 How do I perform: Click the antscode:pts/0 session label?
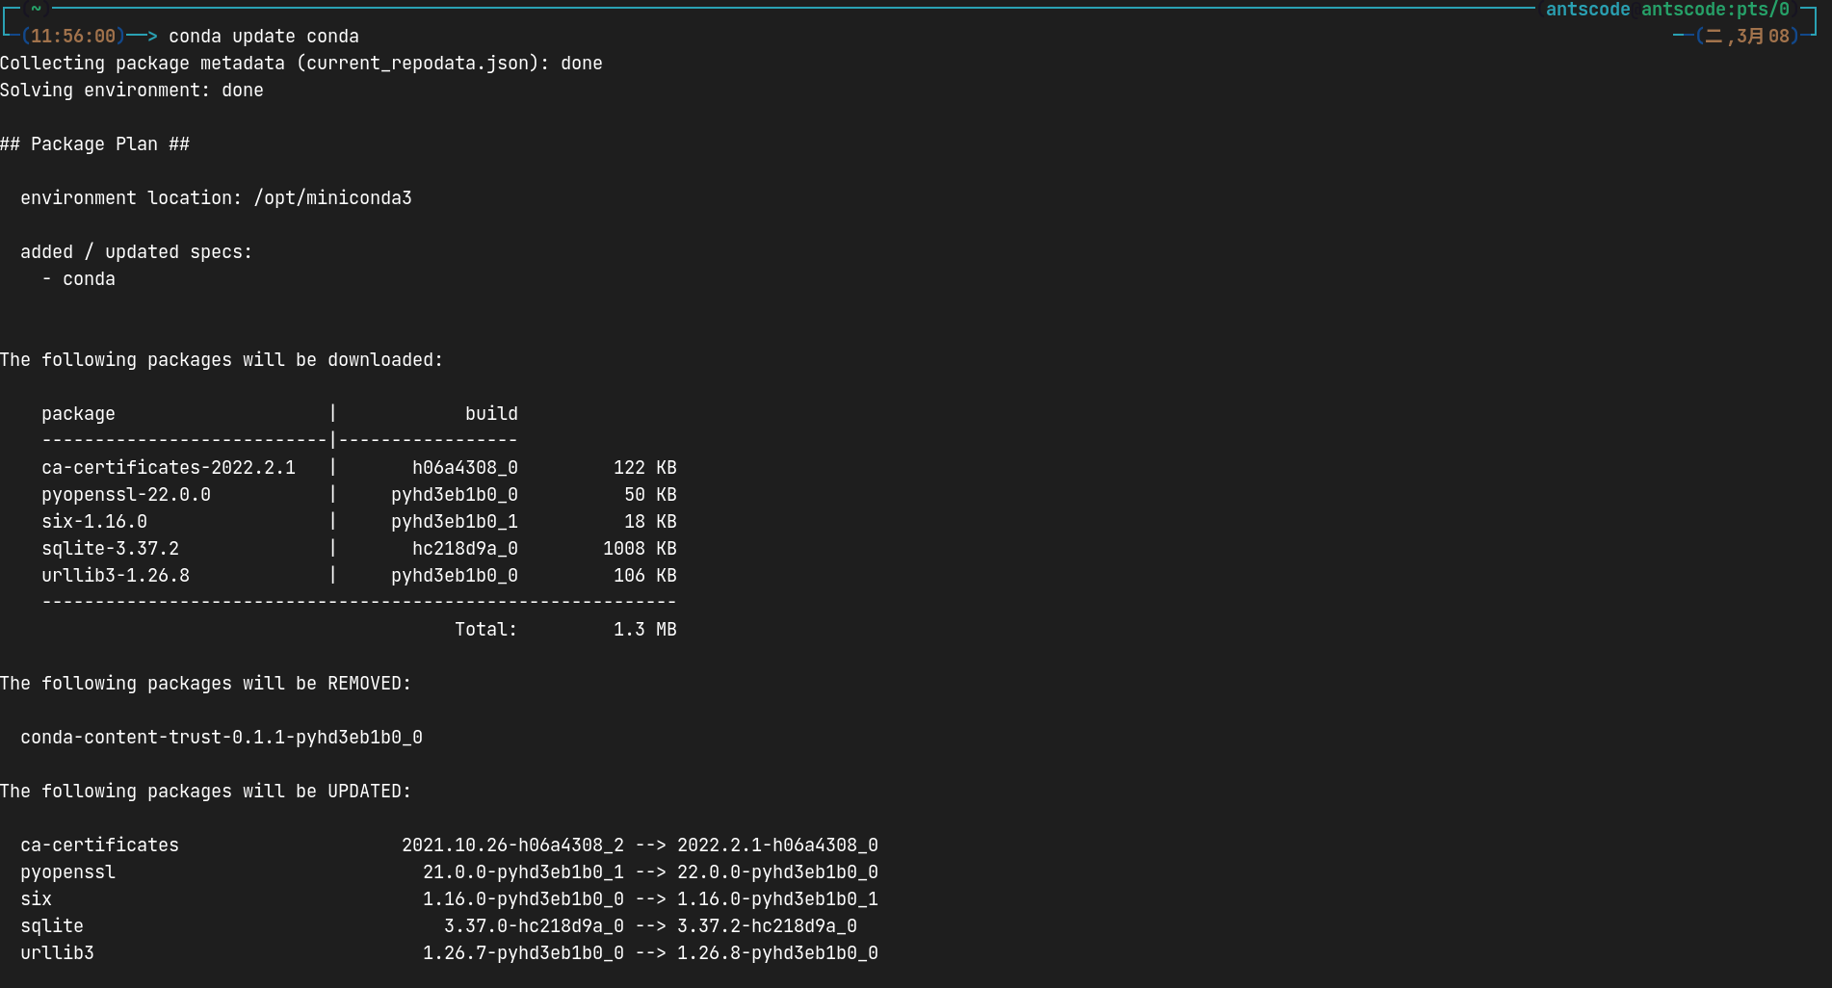pyautogui.click(x=1714, y=9)
